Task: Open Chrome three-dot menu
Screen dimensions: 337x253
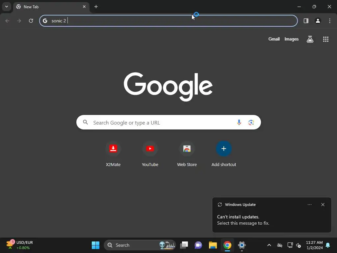Action: click(x=330, y=21)
